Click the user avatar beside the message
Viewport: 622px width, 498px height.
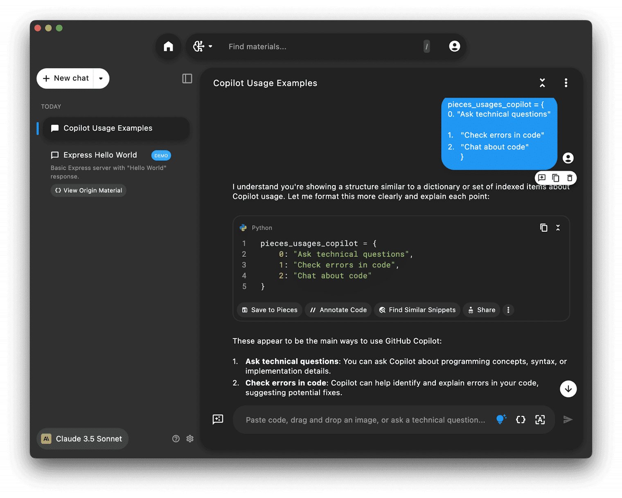pyautogui.click(x=568, y=158)
